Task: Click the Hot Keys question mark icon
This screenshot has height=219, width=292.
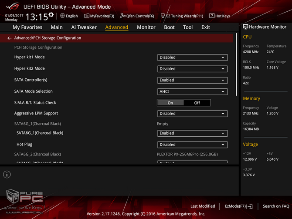Action: (x=211, y=16)
